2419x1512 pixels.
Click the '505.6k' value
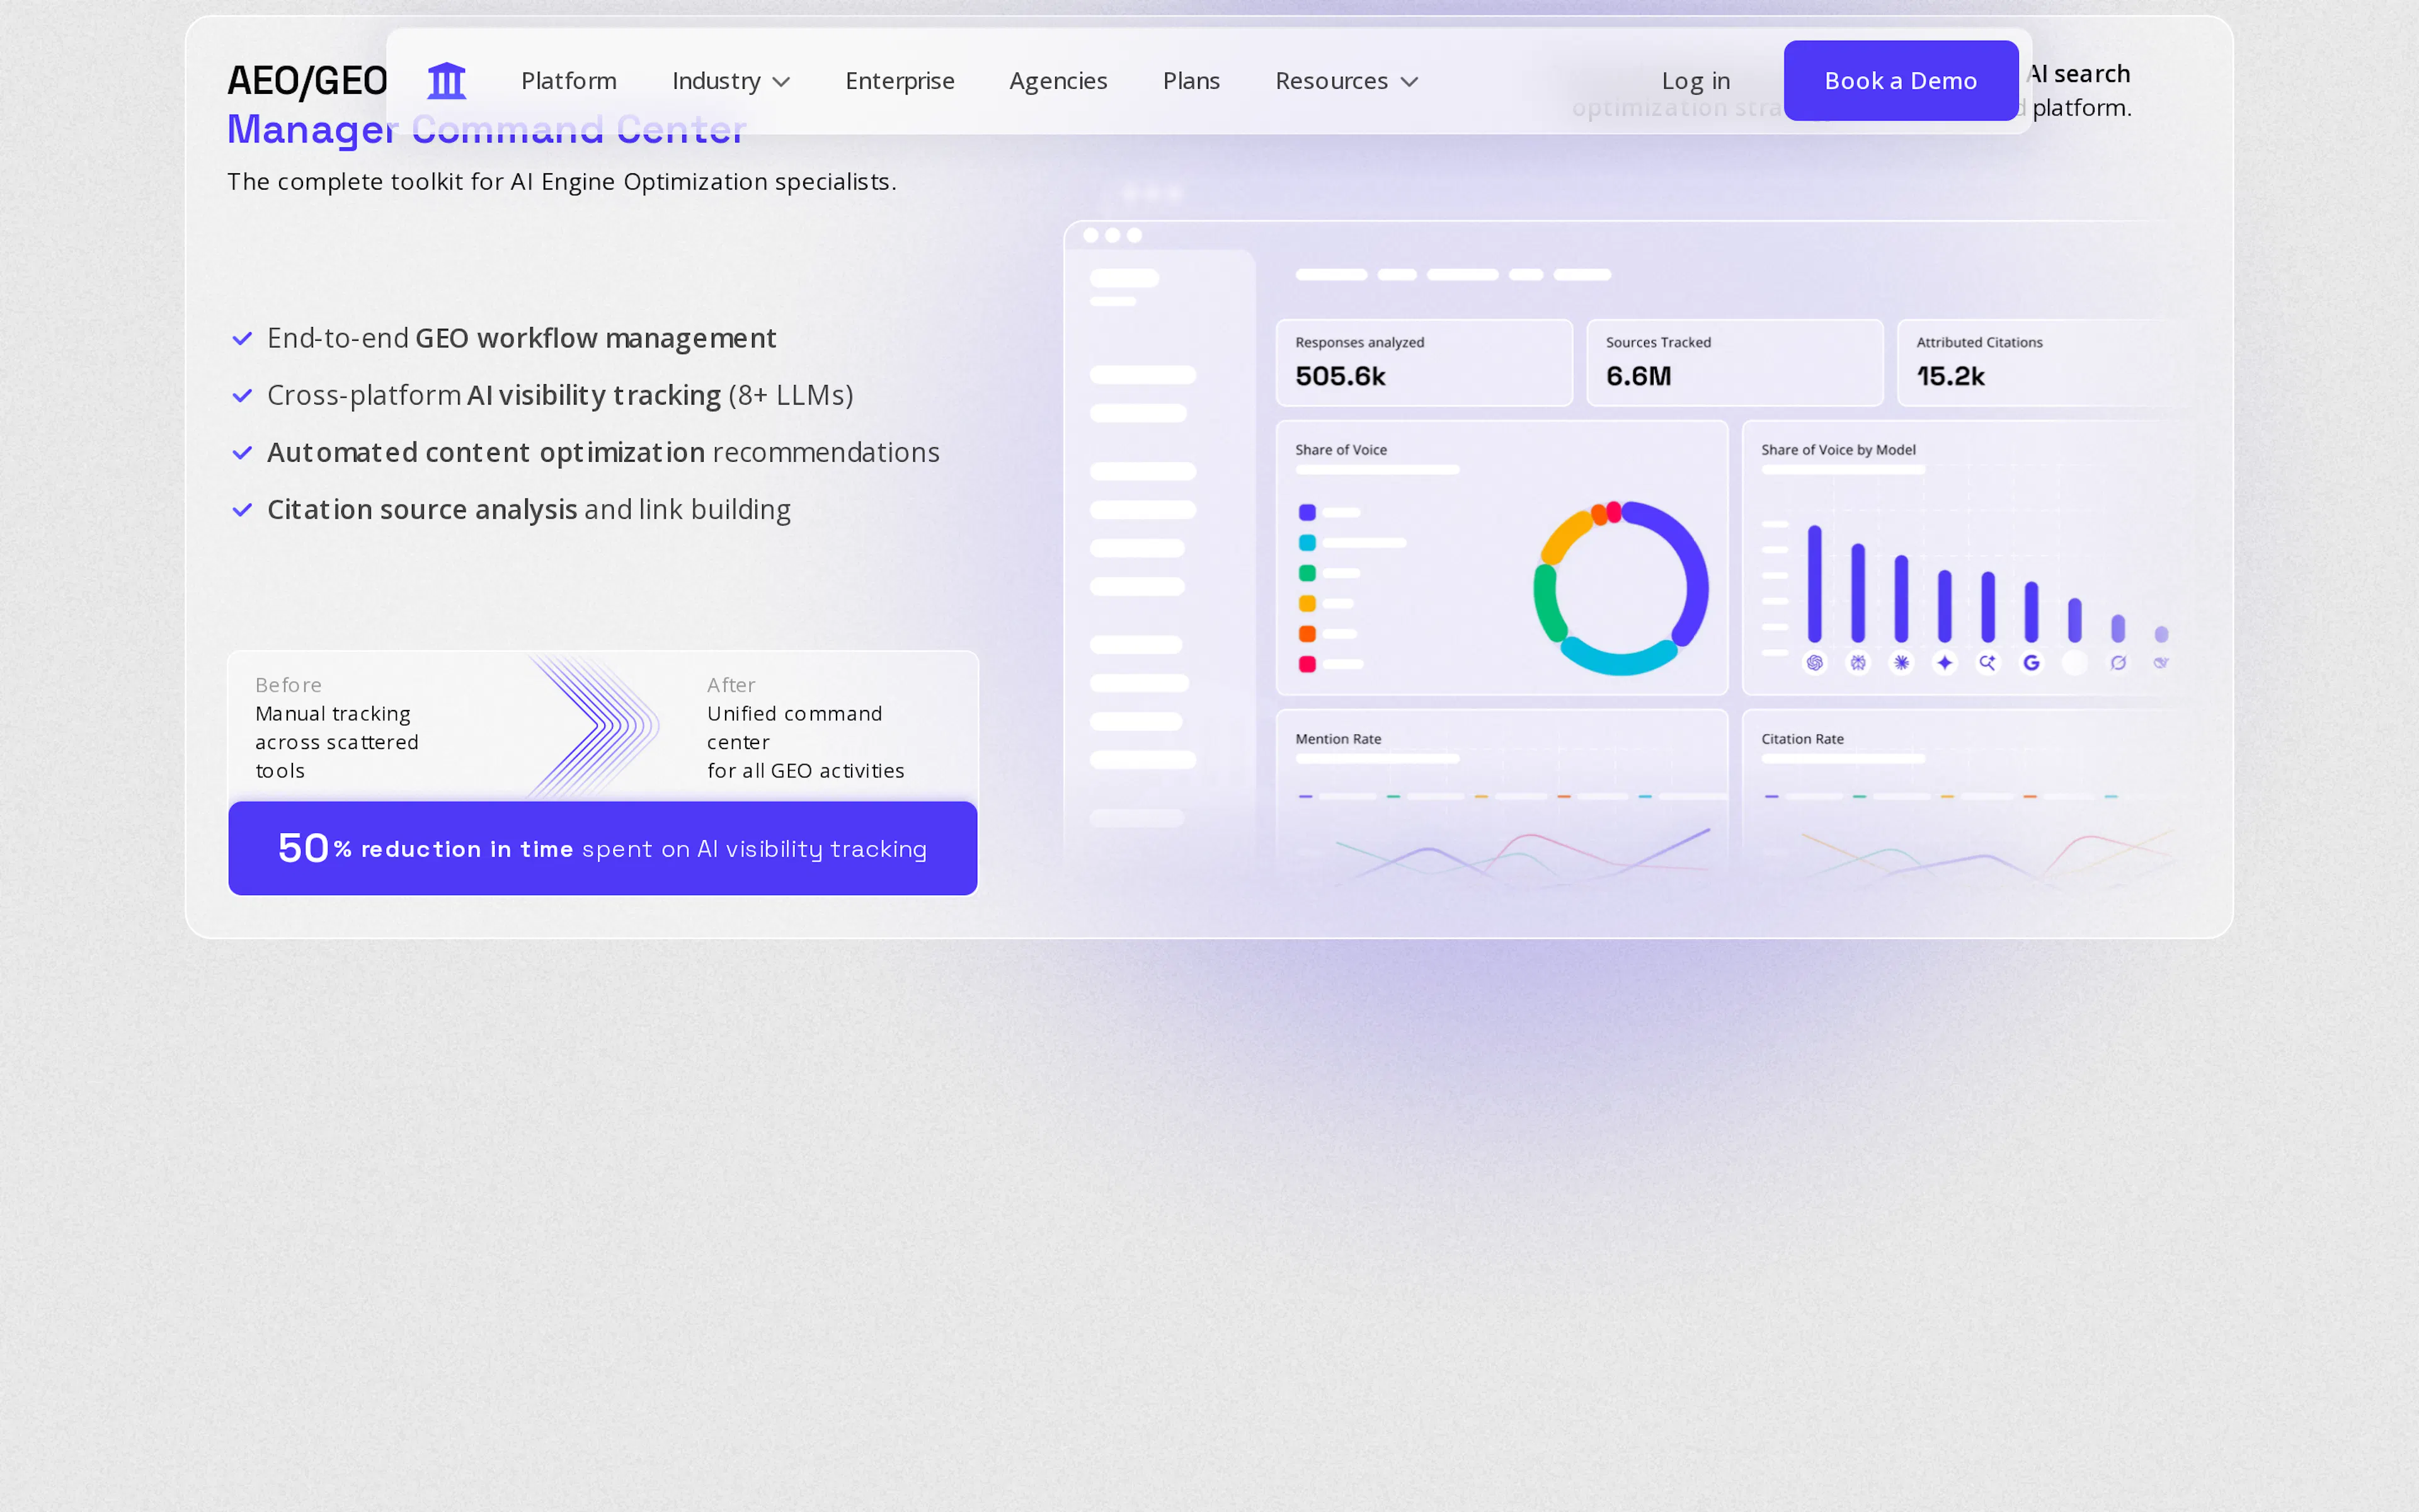1341,376
